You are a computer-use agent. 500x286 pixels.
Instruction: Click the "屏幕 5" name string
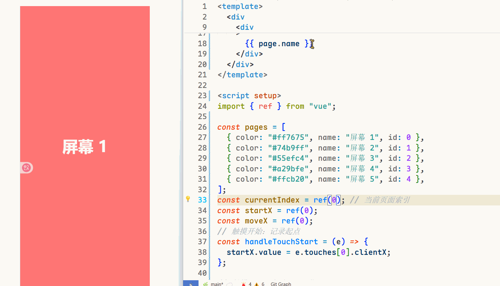point(362,179)
